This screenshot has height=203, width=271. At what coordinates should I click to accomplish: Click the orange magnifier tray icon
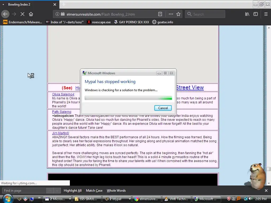(239, 199)
